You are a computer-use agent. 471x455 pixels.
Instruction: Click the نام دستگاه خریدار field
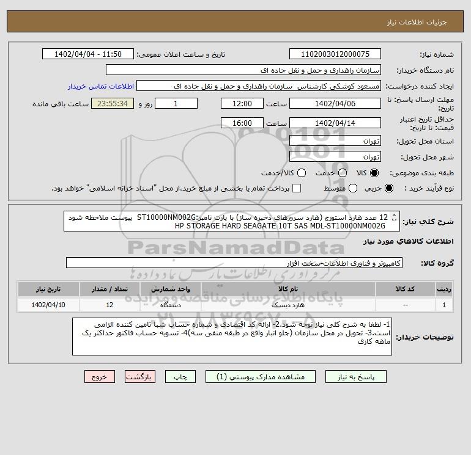[x=243, y=70]
